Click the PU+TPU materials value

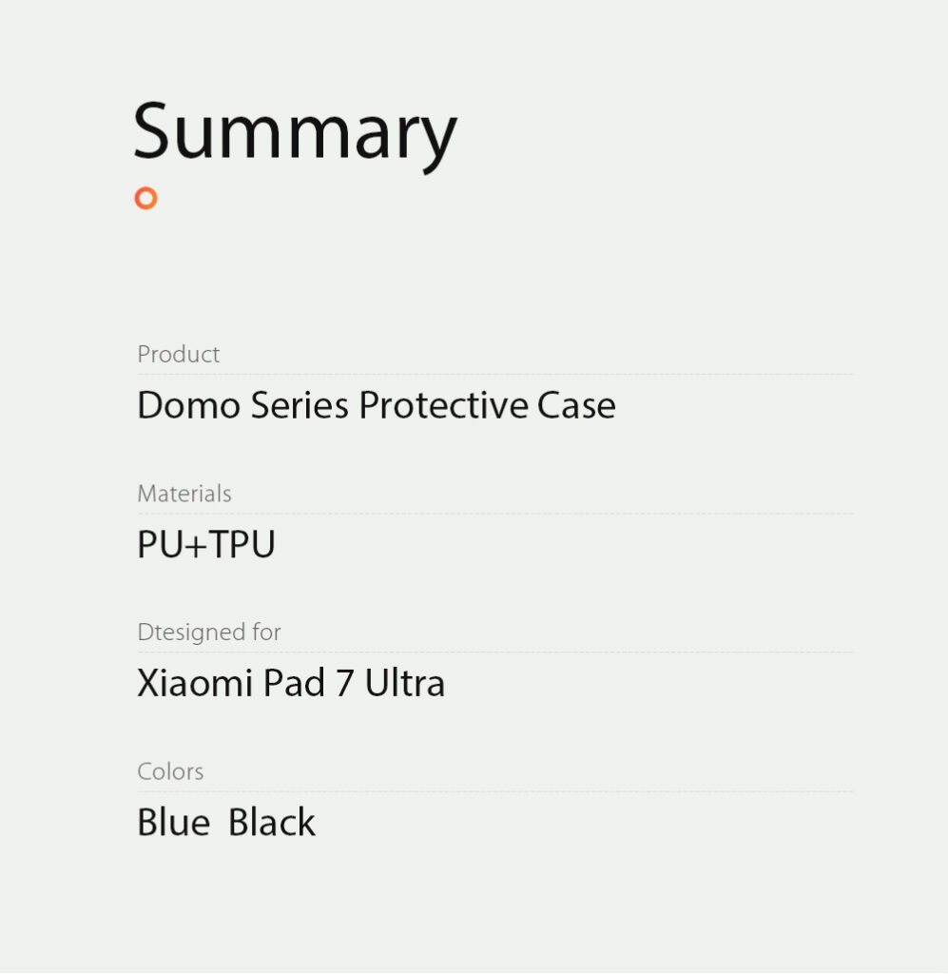tap(206, 545)
